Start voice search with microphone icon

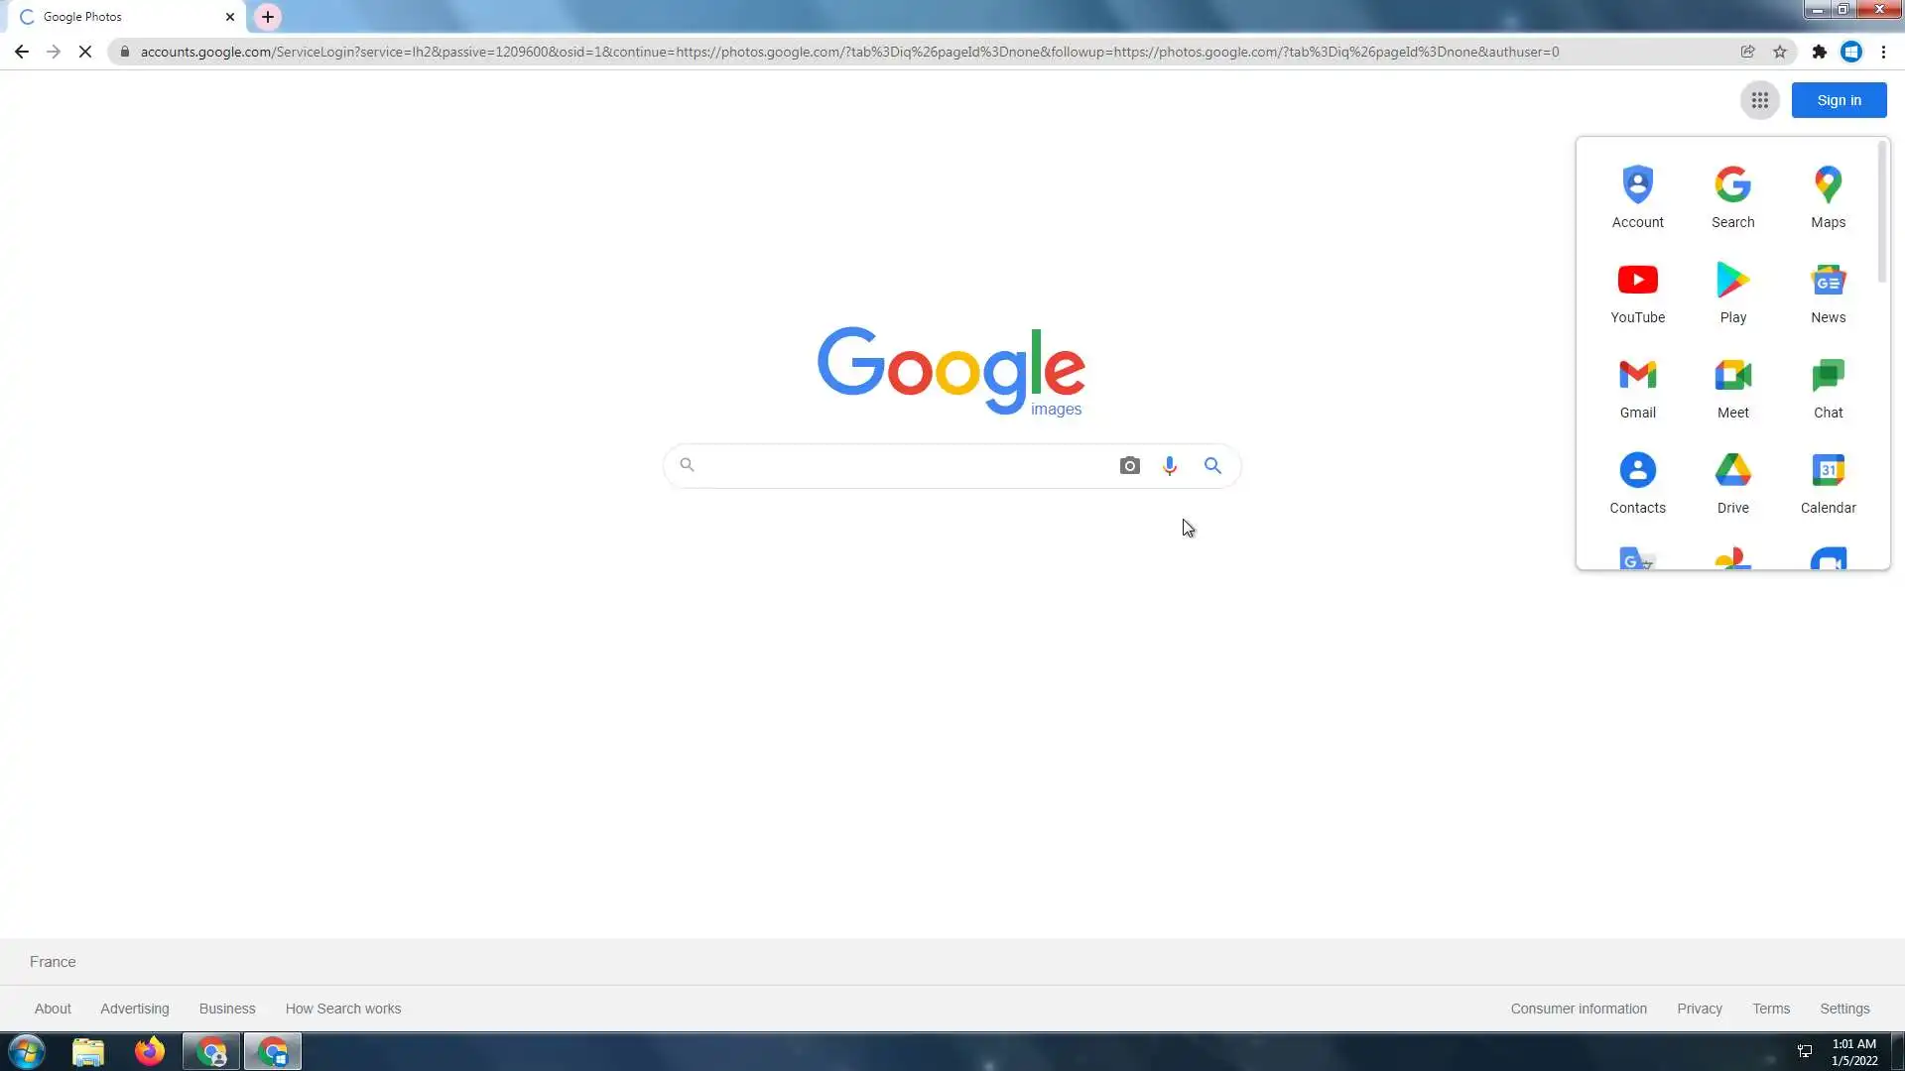(x=1170, y=466)
